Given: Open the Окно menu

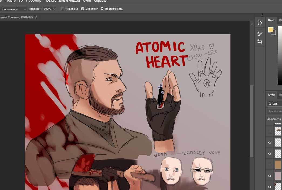Looking at the screenshot, I should pos(87,1).
